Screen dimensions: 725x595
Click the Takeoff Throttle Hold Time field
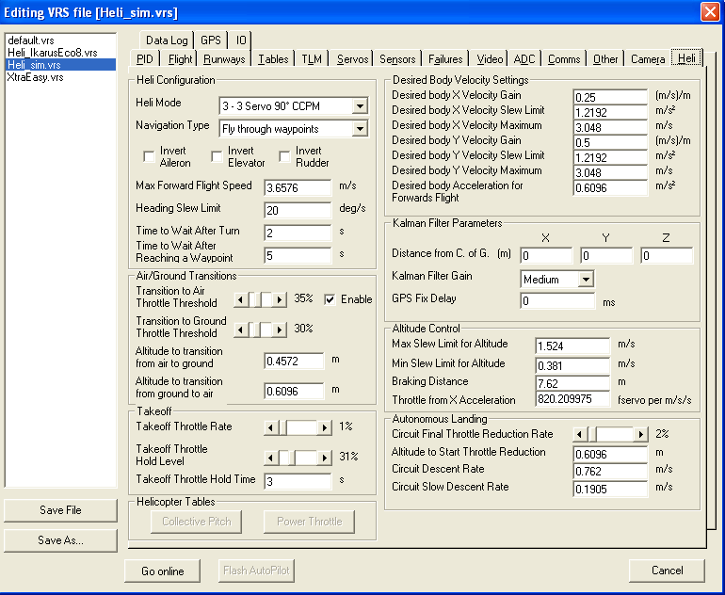[x=298, y=481]
